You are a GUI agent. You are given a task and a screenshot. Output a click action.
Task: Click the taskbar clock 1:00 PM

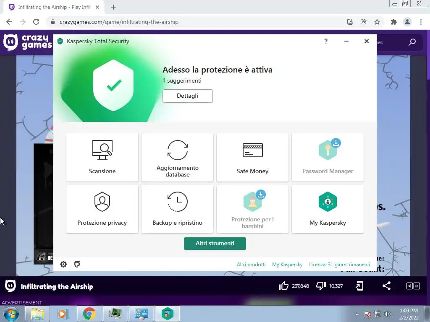[x=409, y=314]
